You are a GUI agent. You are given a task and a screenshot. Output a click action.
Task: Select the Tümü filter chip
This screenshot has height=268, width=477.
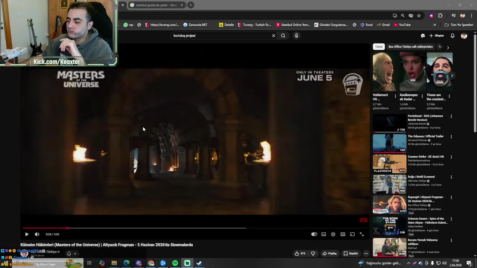pos(379,47)
